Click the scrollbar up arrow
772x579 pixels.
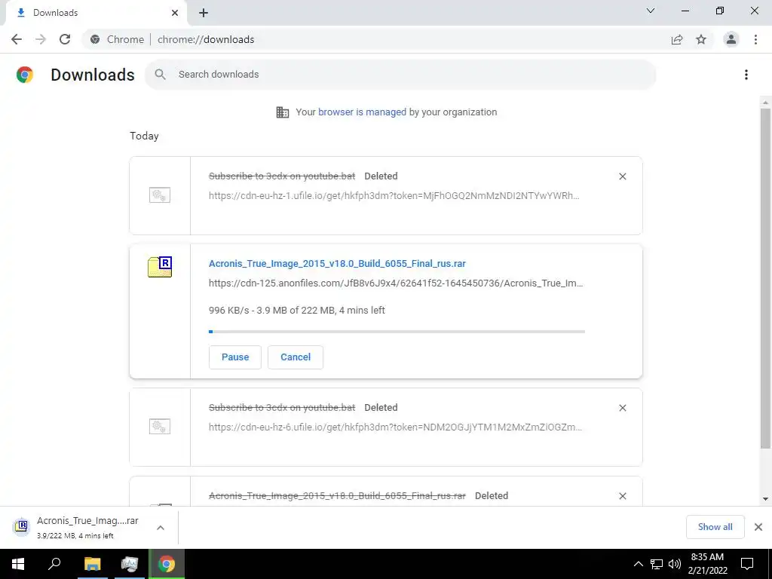(765, 103)
